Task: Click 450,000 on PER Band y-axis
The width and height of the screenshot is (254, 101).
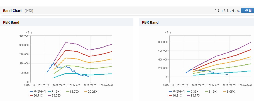Action: (x=24, y=36)
